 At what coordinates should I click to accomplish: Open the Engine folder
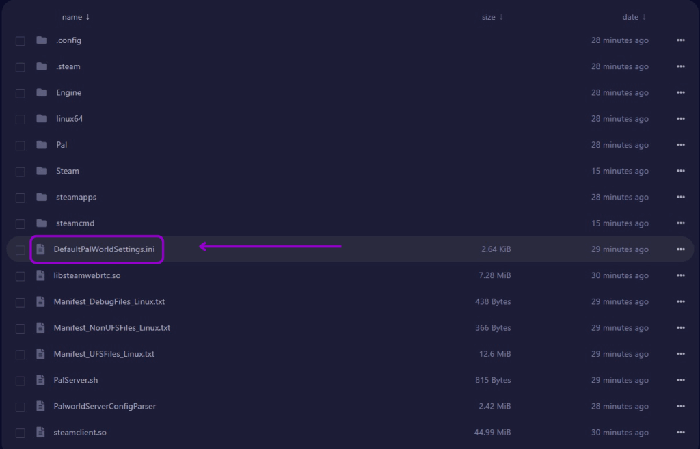click(69, 92)
